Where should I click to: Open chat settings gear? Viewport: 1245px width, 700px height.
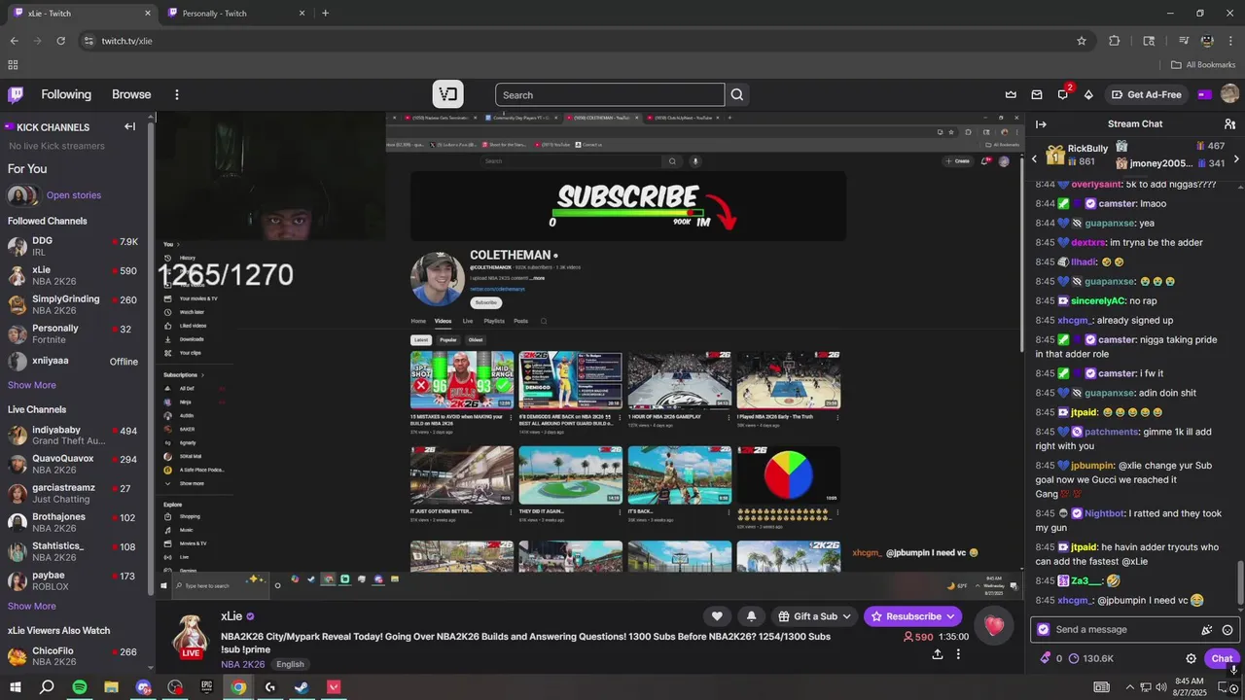point(1191,658)
